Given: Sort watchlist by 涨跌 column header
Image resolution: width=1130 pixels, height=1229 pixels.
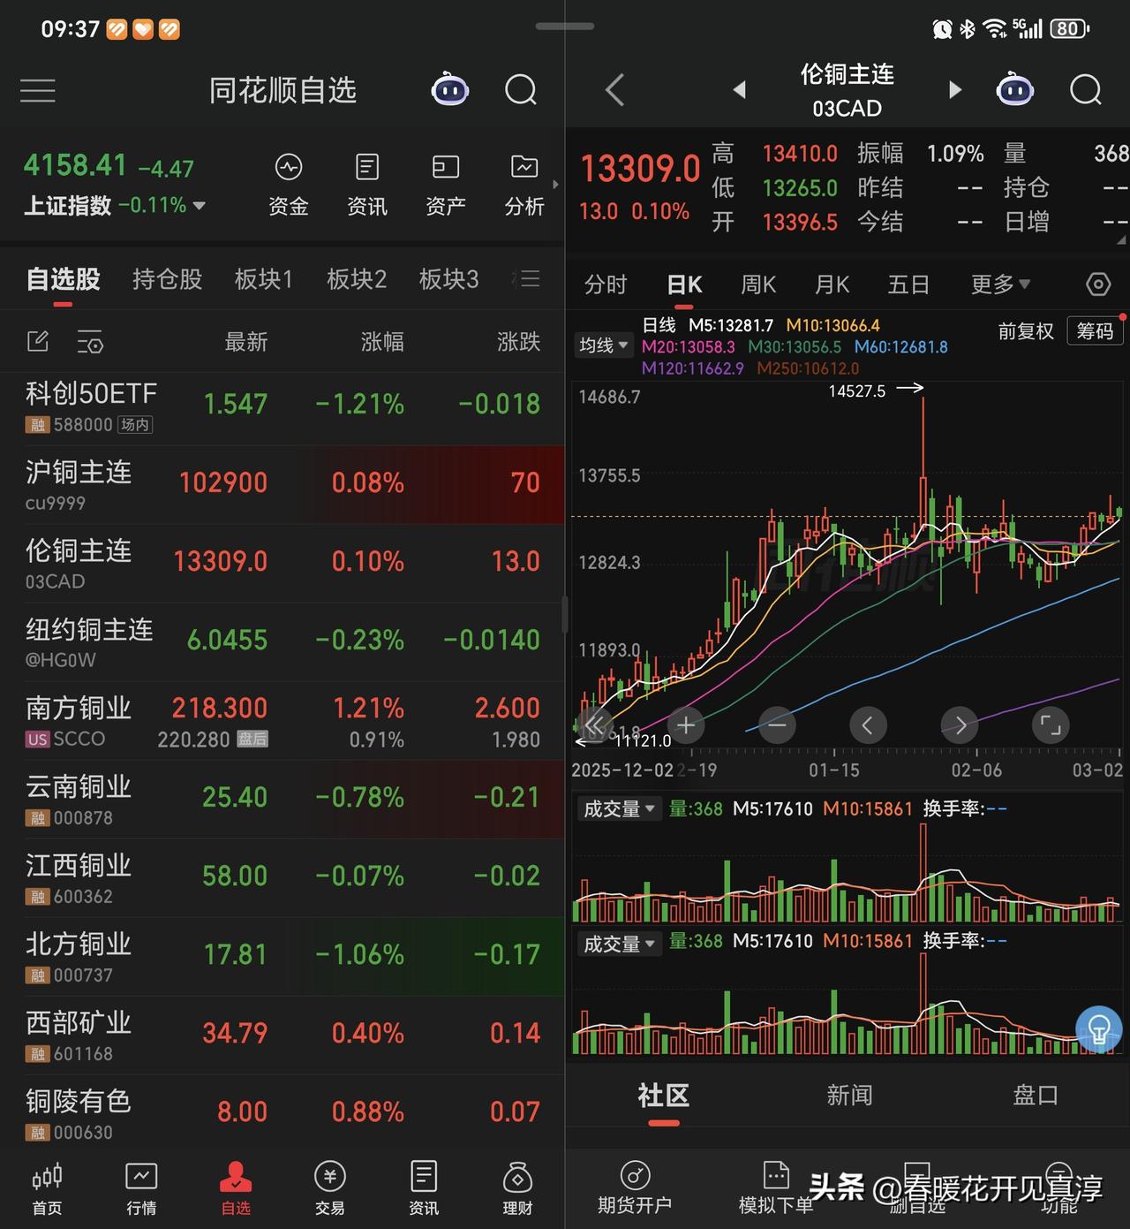Looking at the screenshot, I should [518, 342].
